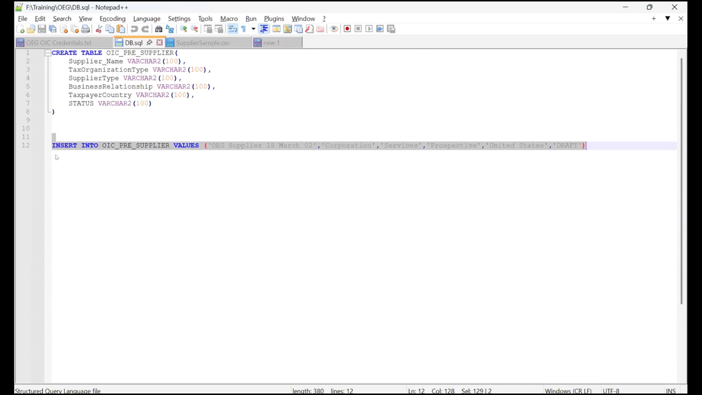Zoom in on the text
This screenshot has height=395, width=702.
click(x=184, y=29)
